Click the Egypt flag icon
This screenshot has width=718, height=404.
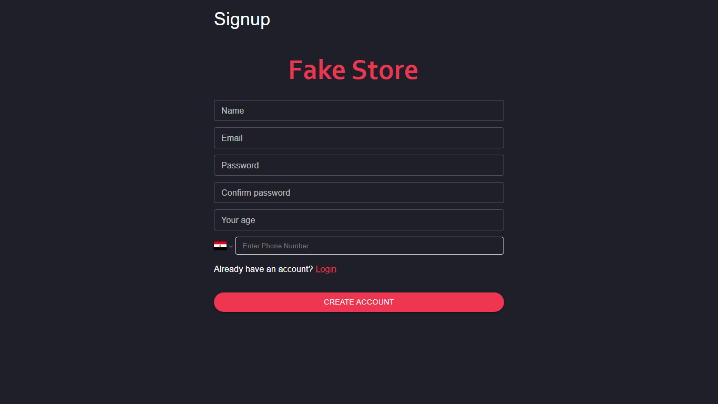[220, 246]
